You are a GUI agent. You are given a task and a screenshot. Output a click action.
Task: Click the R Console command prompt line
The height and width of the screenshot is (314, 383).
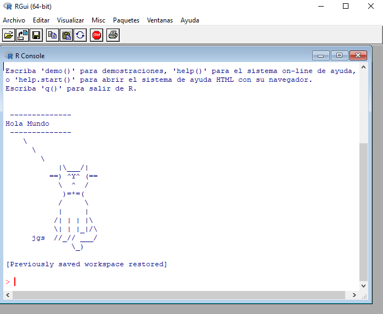165,282
